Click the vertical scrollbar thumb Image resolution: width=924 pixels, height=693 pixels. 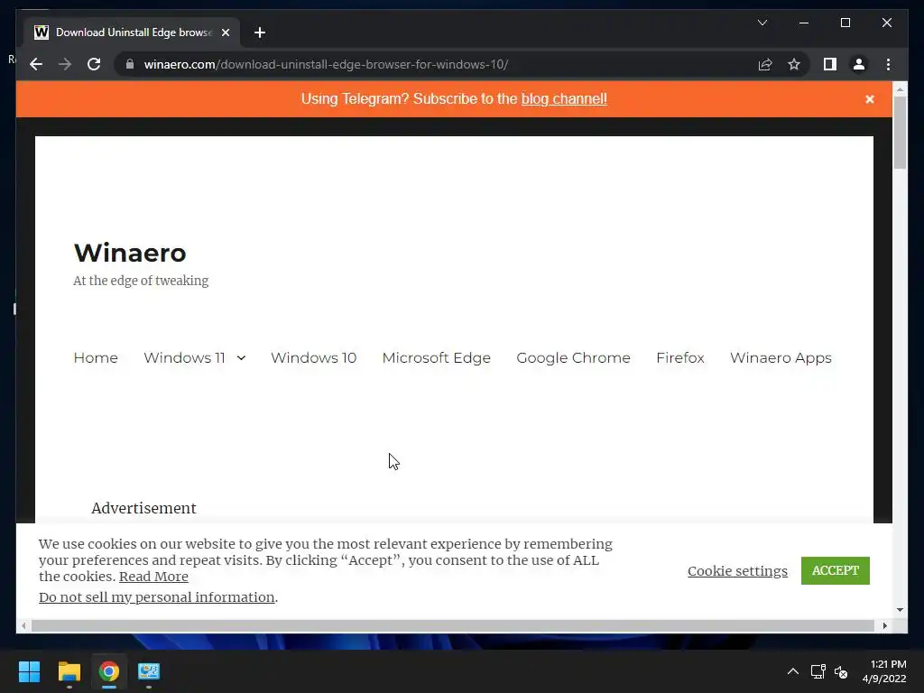point(900,133)
